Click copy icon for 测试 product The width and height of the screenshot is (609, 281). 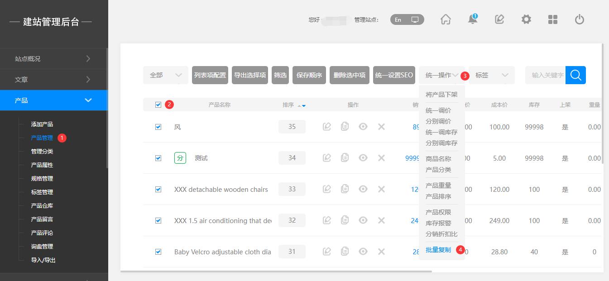pos(345,158)
